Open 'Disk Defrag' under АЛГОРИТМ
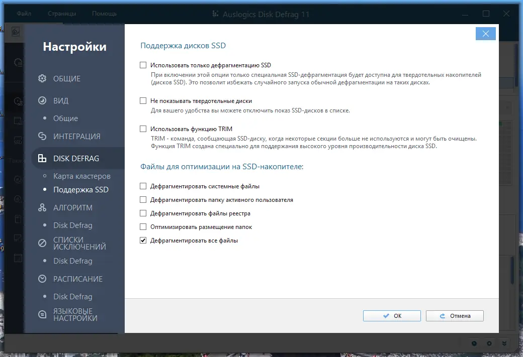This screenshot has width=523, height=357. click(73, 225)
